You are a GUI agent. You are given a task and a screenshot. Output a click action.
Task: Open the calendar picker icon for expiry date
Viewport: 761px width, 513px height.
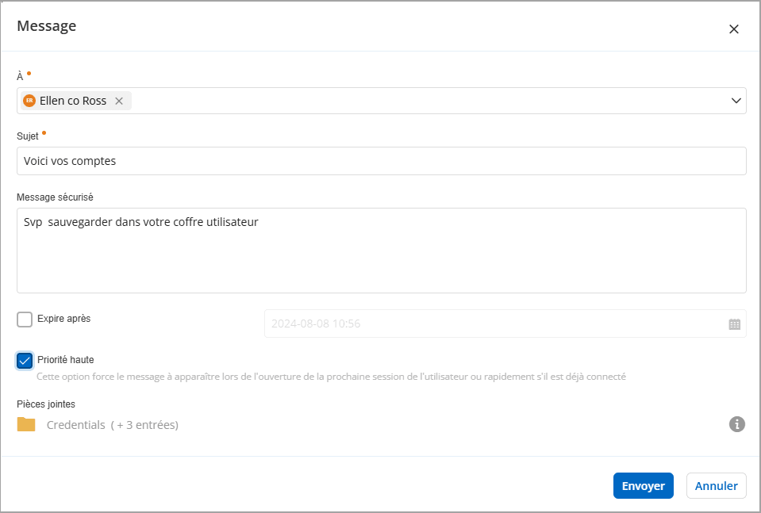coord(734,324)
